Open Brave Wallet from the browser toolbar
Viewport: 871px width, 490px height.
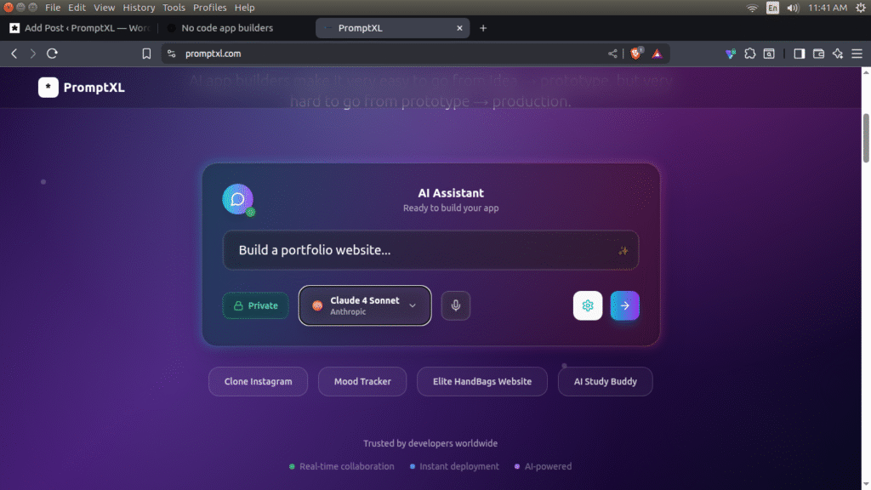(x=818, y=53)
